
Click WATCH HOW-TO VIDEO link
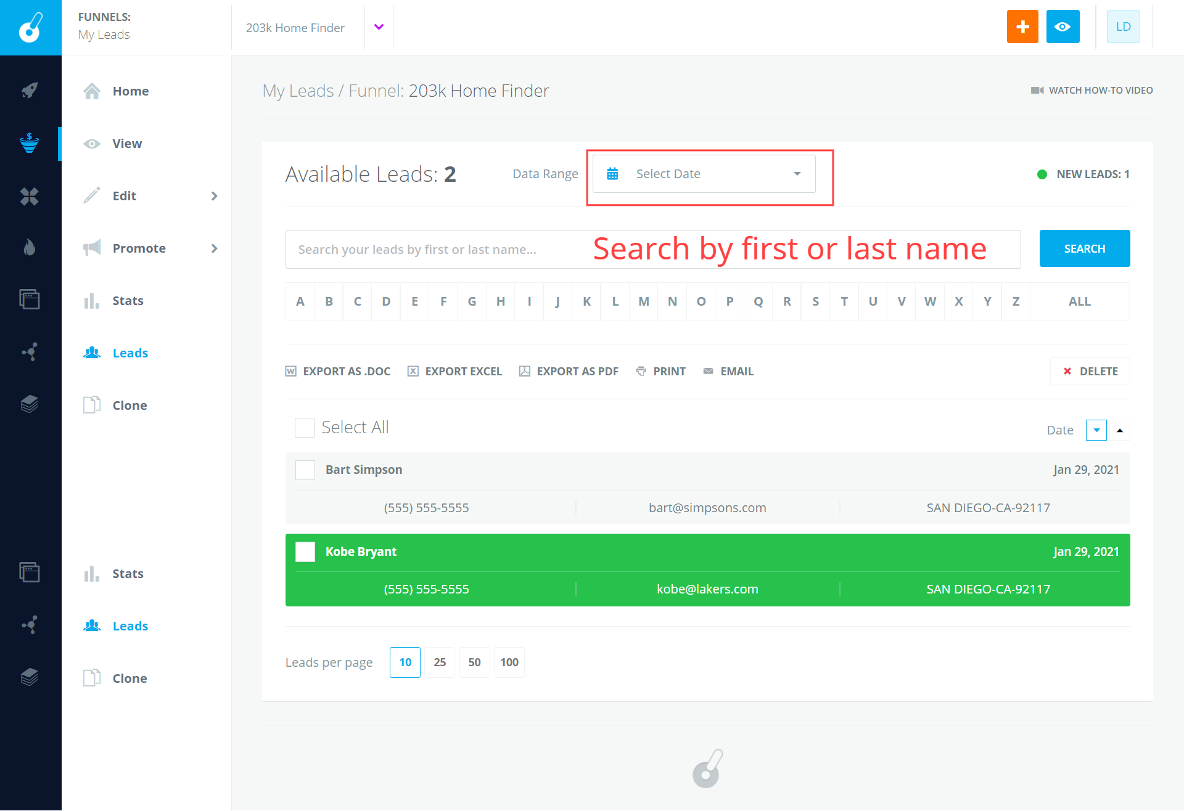tap(1091, 91)
